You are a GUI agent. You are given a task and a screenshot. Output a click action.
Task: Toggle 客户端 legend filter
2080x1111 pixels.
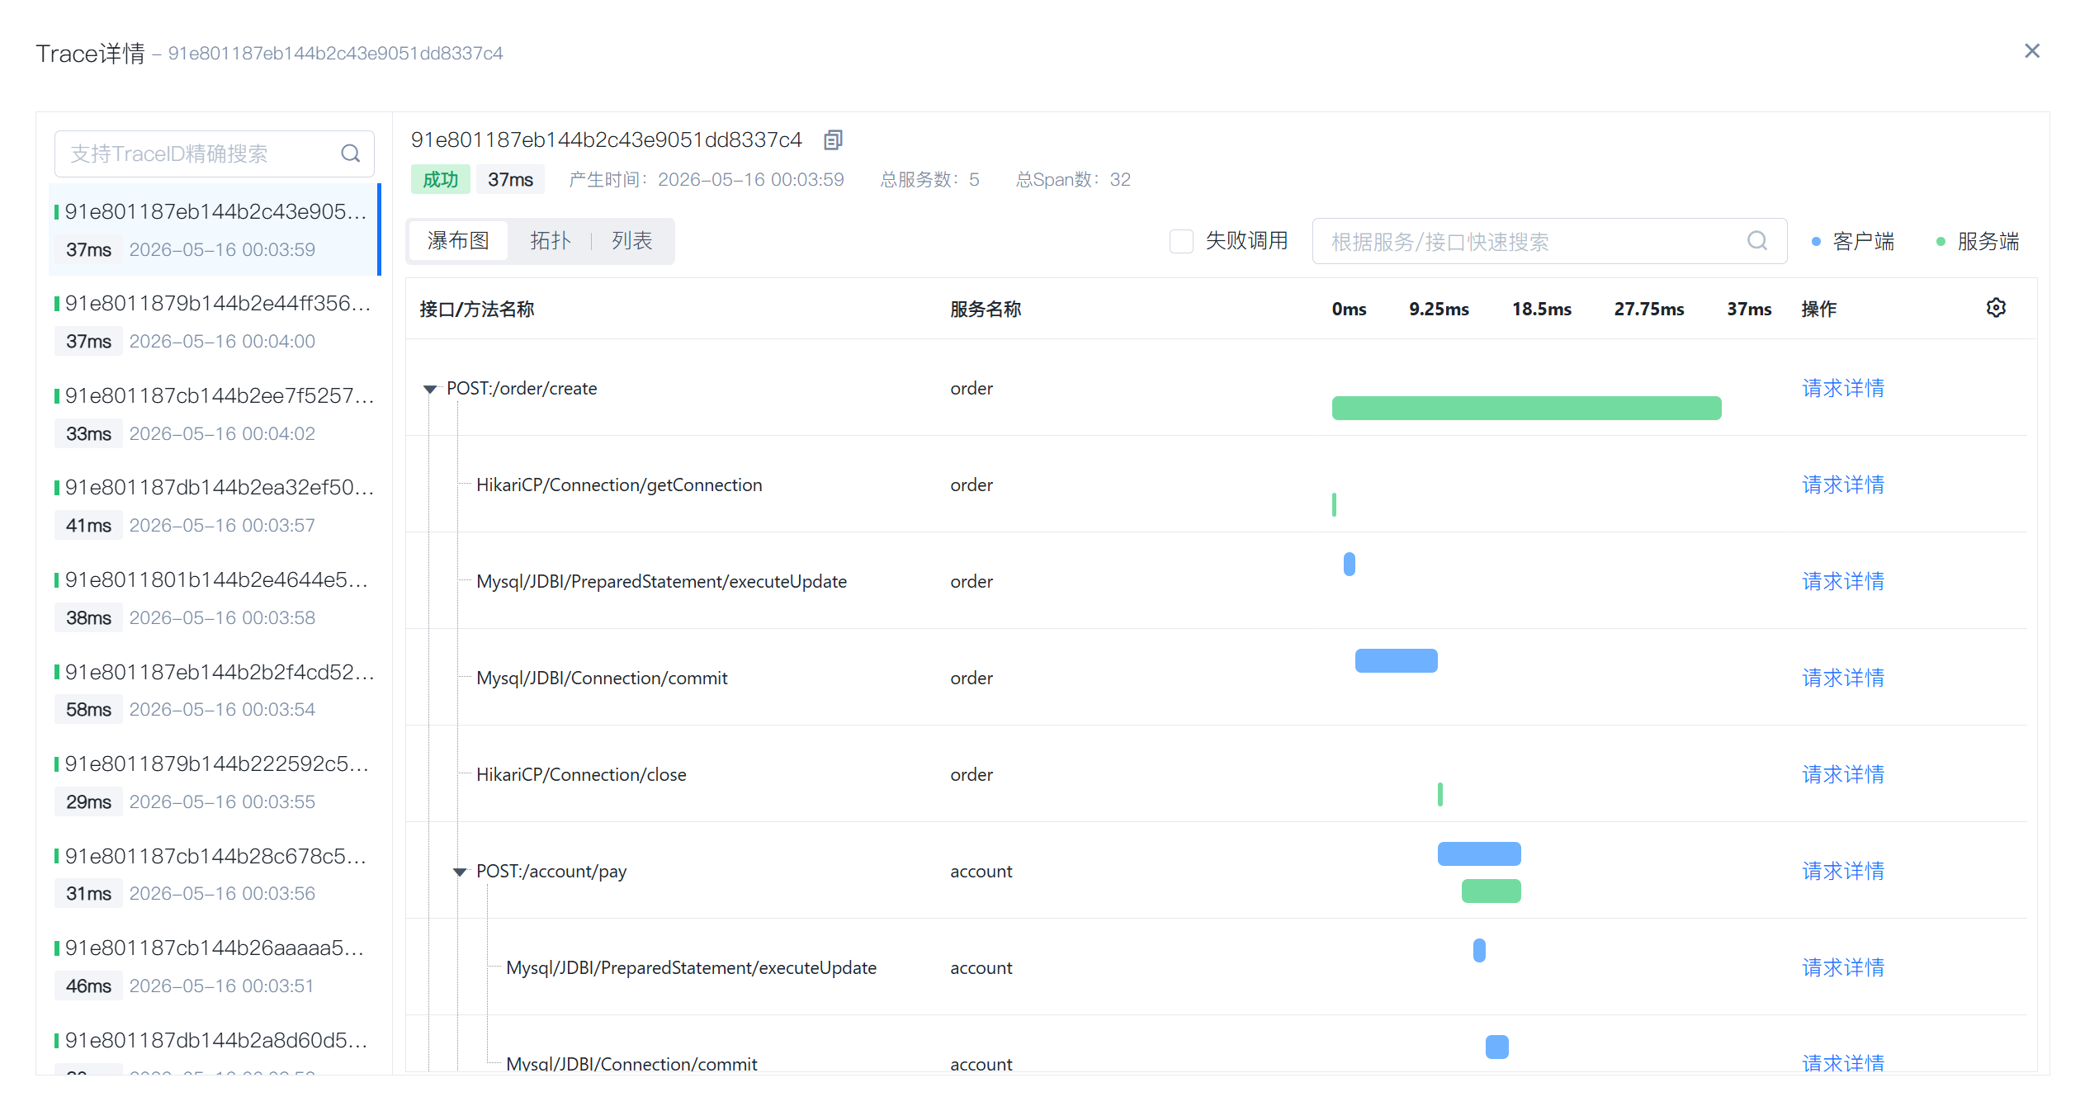click(1854, 241)
